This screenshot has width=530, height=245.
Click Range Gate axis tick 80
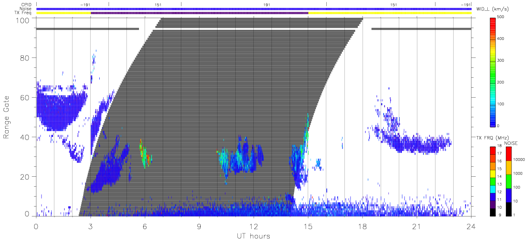click(x=25, y=58)
